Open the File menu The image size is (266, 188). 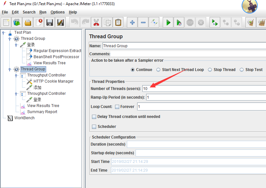(5, 12)
